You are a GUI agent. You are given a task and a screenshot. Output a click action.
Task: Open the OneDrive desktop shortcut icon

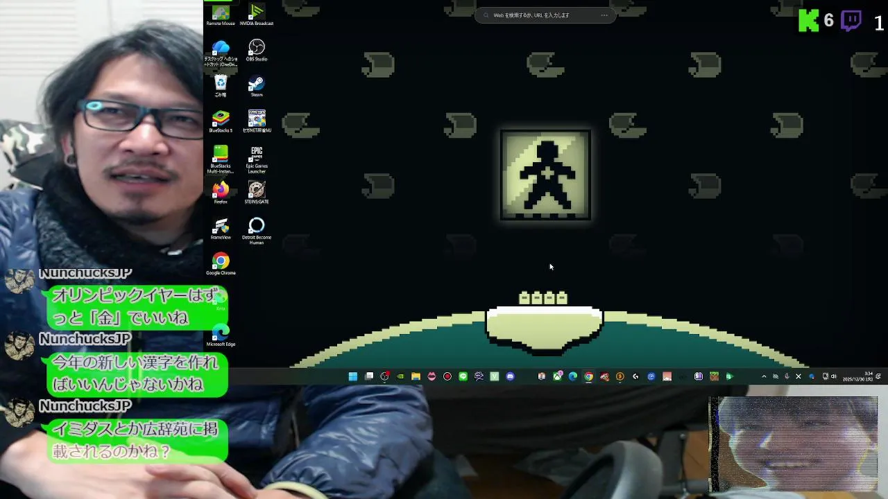pos(221,53)
